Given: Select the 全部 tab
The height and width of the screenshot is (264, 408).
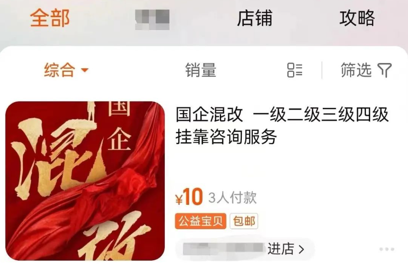Looking at the screenshot, I should click(50, 18).
